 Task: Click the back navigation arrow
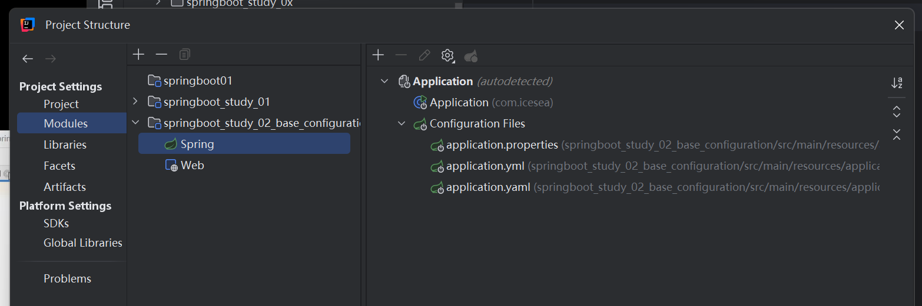28,59
